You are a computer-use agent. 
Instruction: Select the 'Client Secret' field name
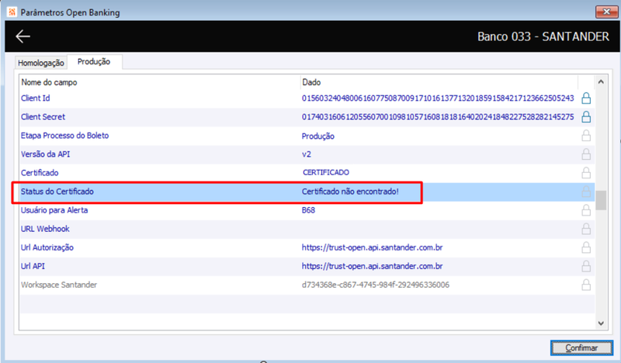tap(43, 117)
